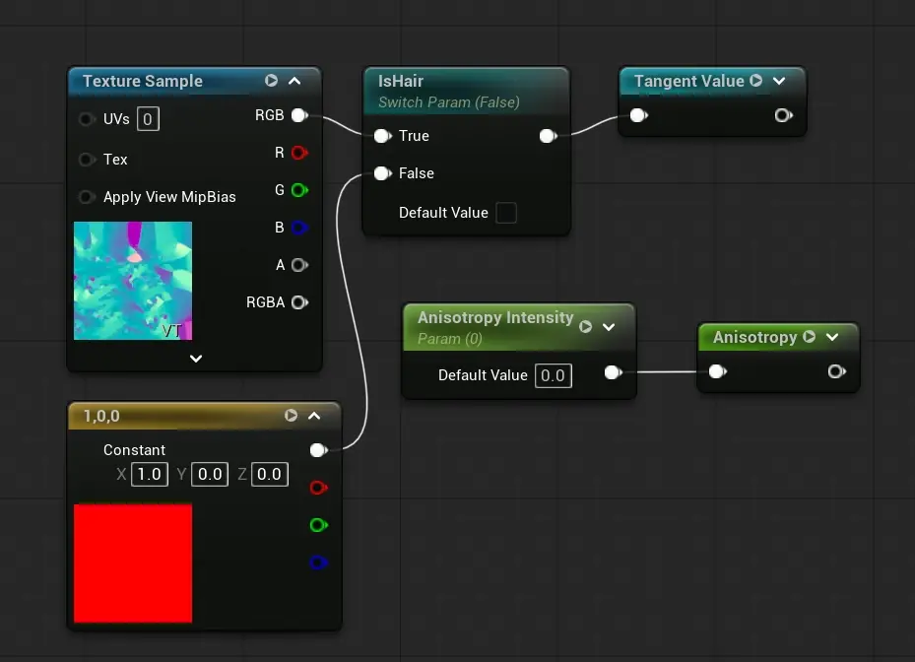
Task: Click the blue B output pin on Texture Sample
Action: point(299,228)
